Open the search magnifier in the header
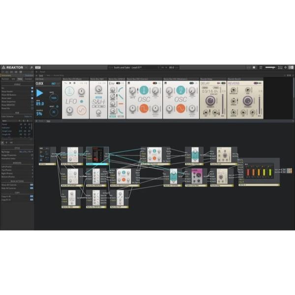Screen dimensions: 295x295 coord(31,68)
